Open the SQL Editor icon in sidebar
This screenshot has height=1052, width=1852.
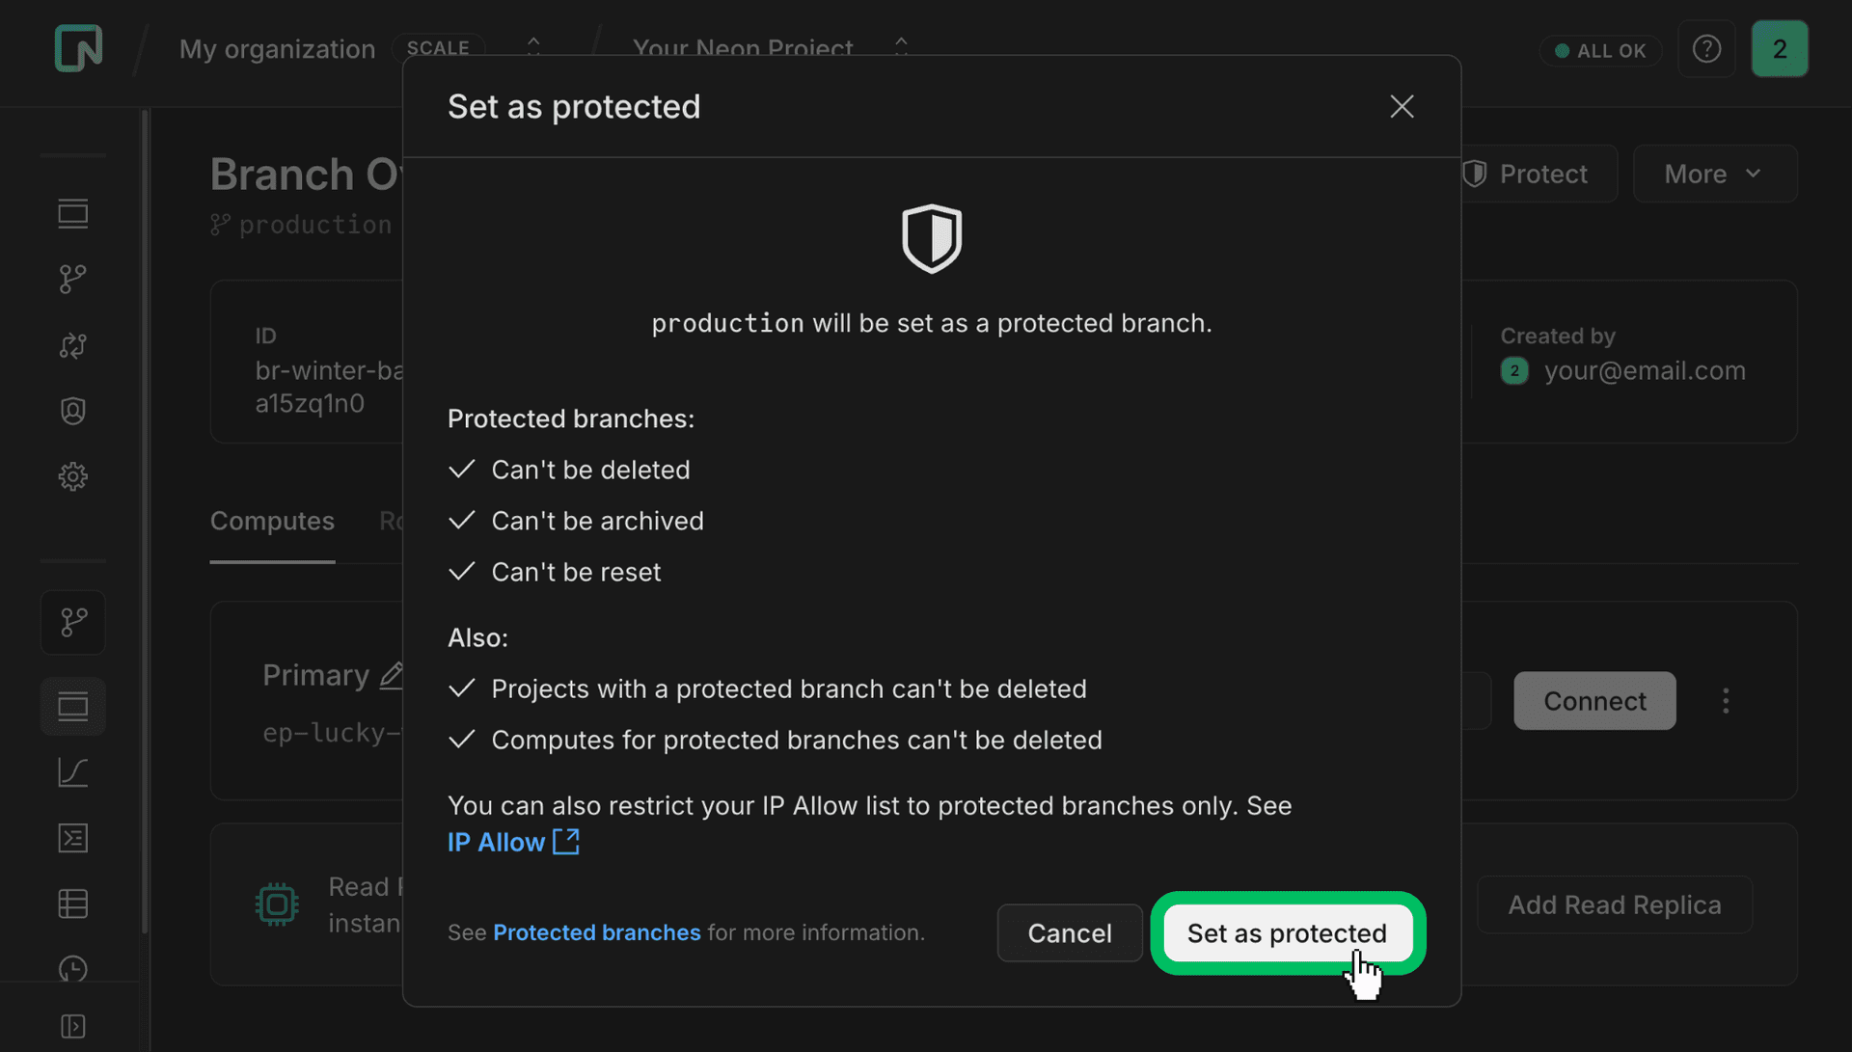pyautogui.click(x=73, y=838)
